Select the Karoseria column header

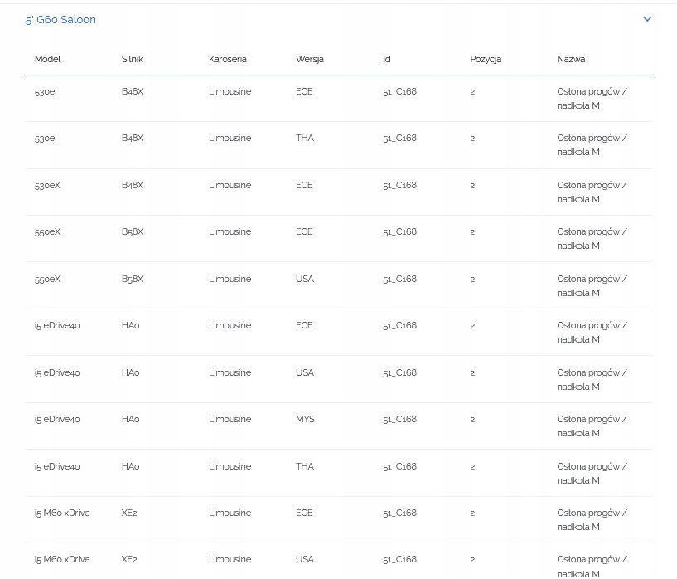[x=228, y=59]
